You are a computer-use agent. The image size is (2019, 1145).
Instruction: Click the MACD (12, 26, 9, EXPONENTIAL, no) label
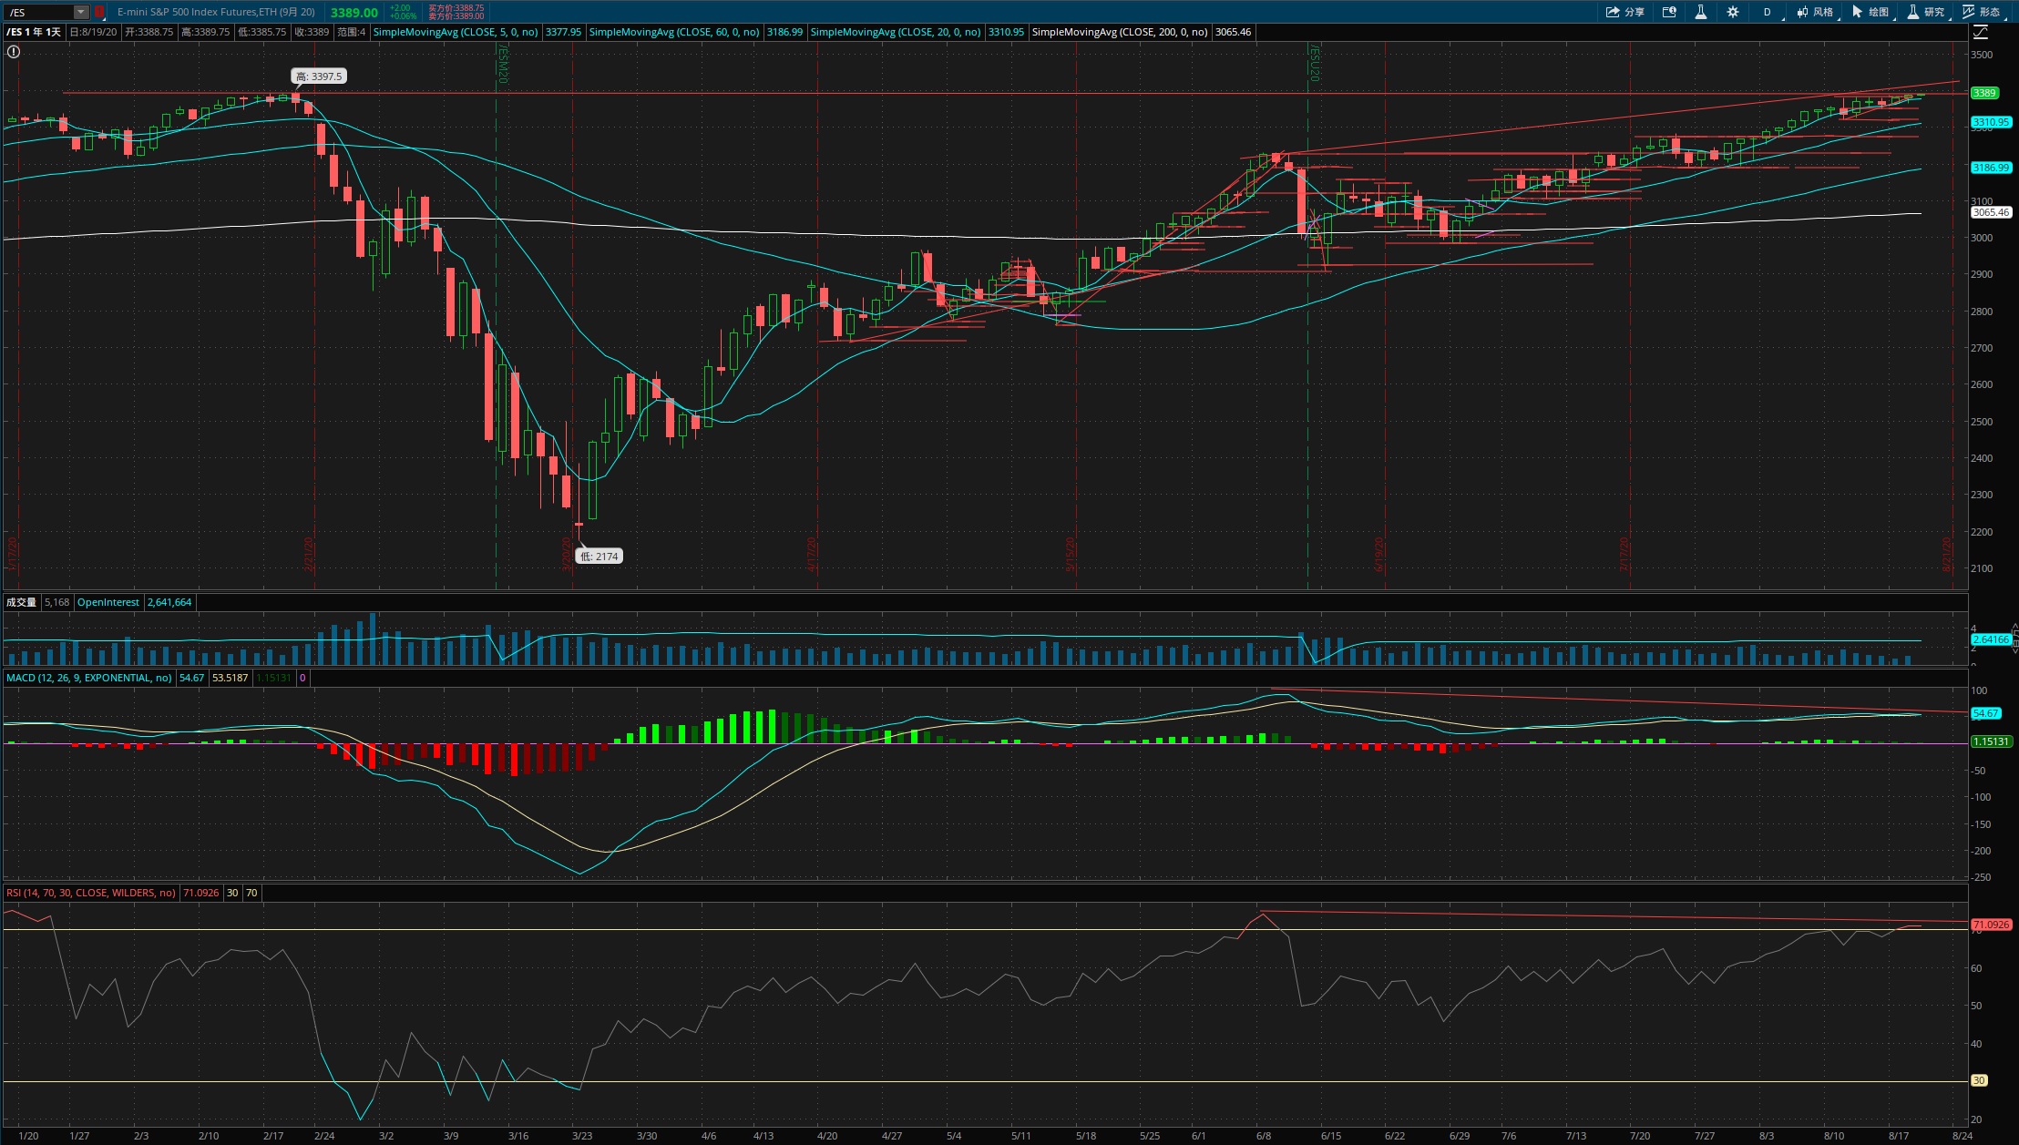point(89,678)
